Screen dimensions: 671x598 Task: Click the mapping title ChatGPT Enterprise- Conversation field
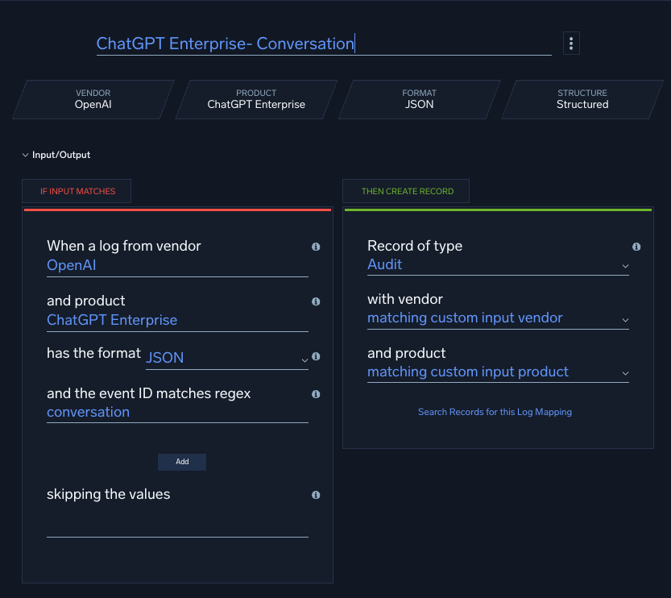click(x=322, y=44)
